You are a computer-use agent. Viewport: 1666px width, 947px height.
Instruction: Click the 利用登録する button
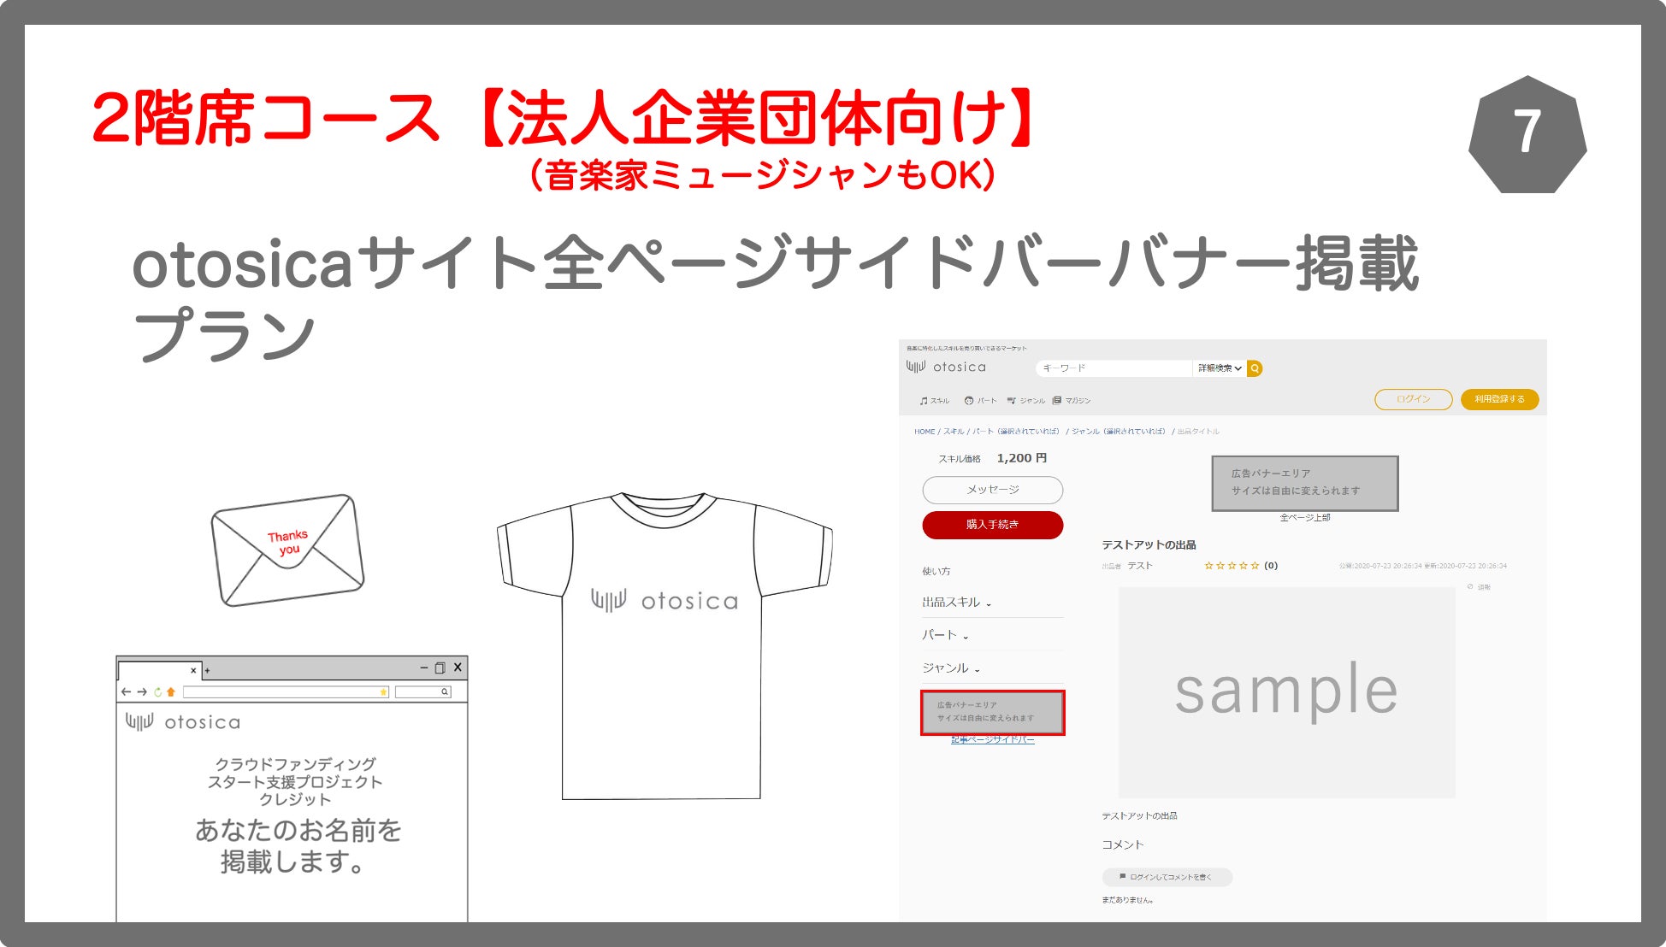click(1499, 399)
